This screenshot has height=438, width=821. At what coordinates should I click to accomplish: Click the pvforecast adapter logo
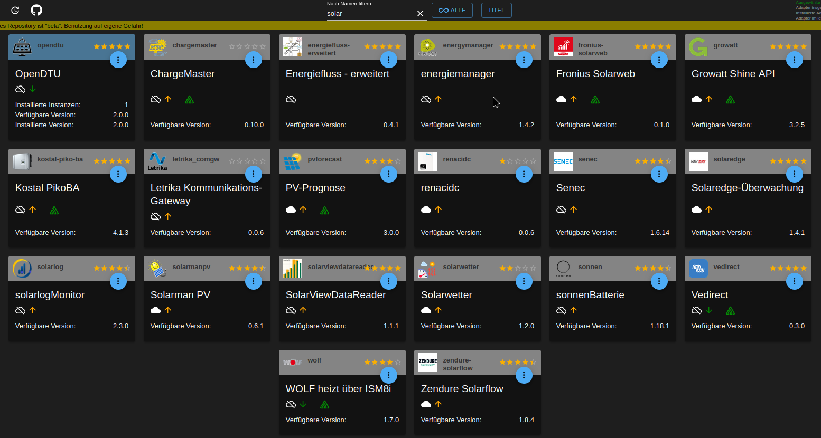point(293,161)
